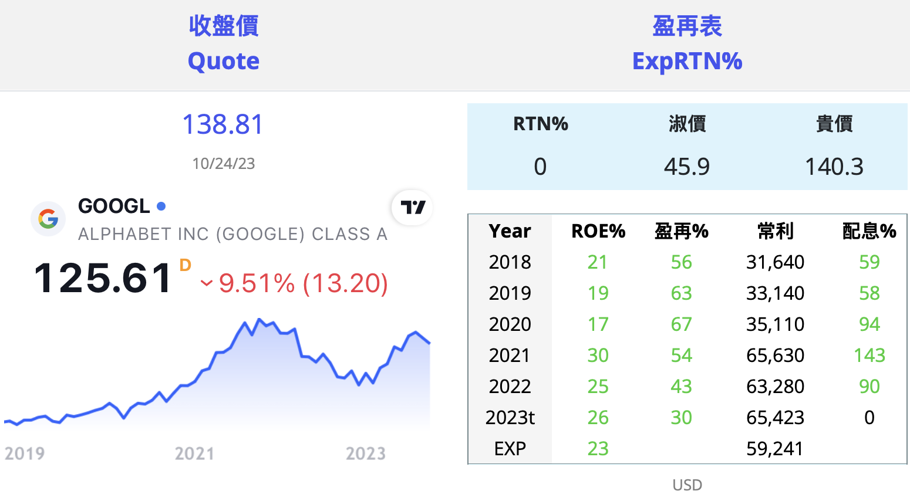This screenshot has width=910, height=501.
Task: Click the RTN% label in summary box
Action: (x=541, y=124)
